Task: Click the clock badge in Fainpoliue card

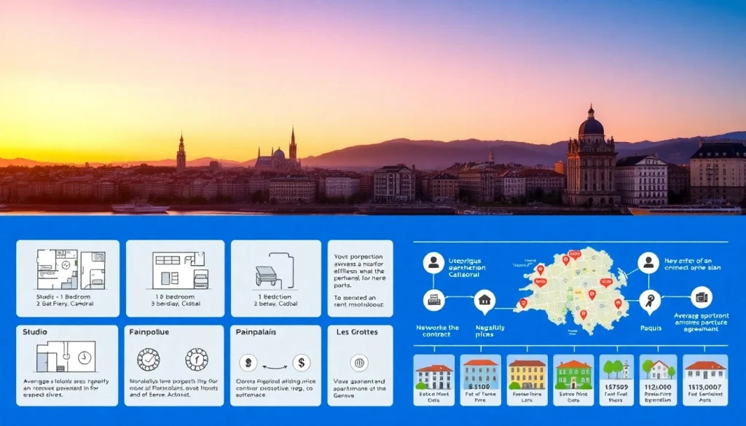Action: point(197,359)
